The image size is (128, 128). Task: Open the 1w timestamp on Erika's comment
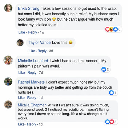[x=42, y=32]
